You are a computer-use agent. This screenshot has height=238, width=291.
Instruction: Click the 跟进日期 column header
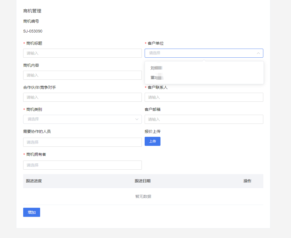click(x=142, y=181)
